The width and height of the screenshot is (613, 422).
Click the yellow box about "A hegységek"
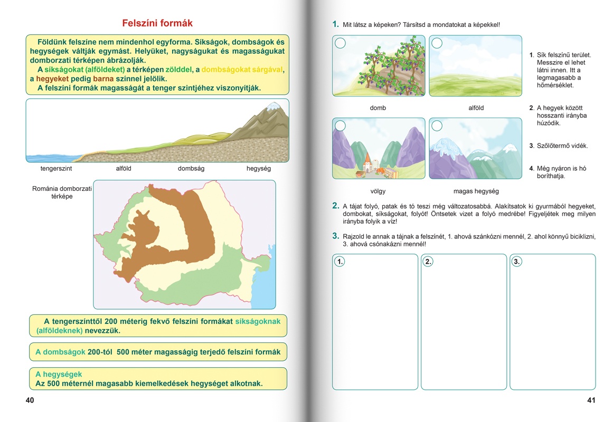click(158, 379)
